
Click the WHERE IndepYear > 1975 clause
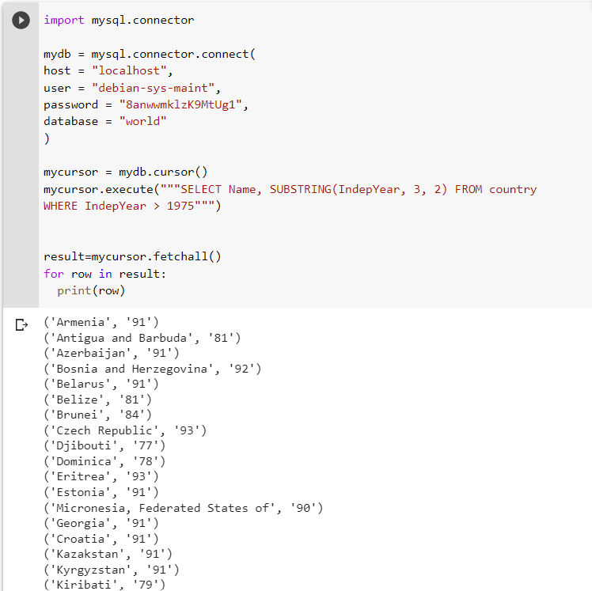click(x=119, y=206)
